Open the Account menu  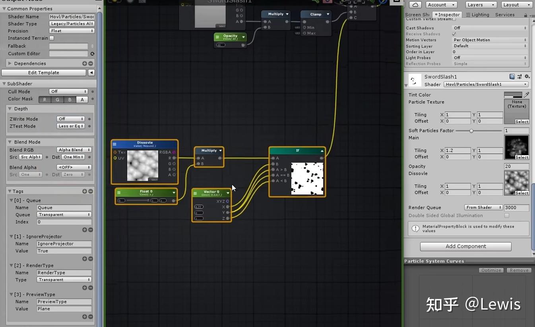tap(442, 5)
